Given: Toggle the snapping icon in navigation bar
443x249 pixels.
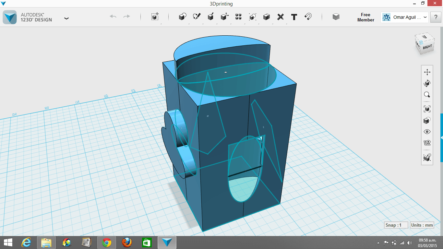Looking at the screenshot, I should pos(427,157).
